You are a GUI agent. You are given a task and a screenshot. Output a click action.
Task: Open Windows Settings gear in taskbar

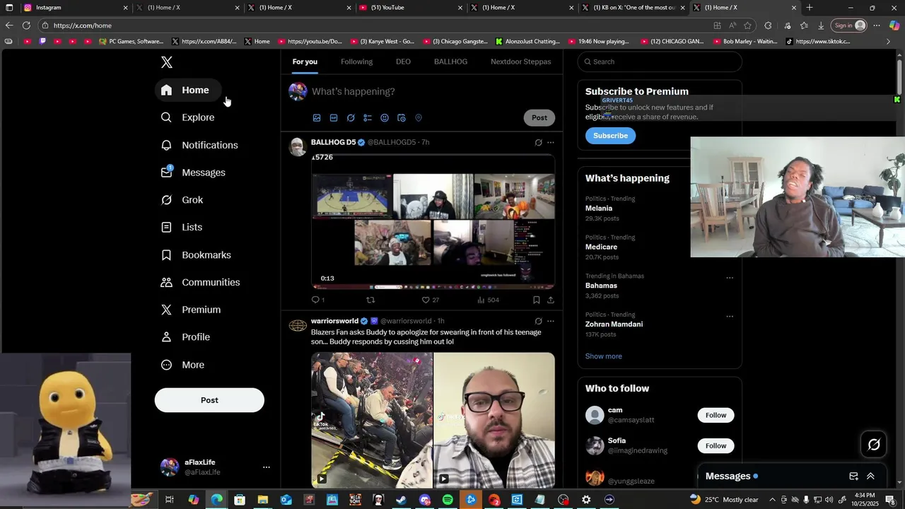[x=586, y=500]
